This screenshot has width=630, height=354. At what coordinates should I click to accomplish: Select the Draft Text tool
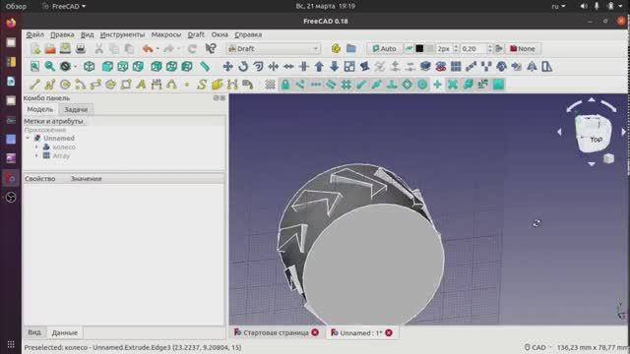pyautogui.click(x=141, y=85)
